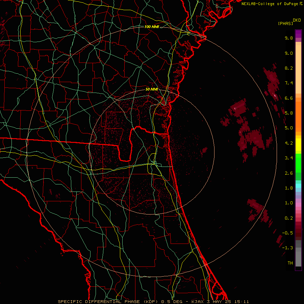Click the 8.2 value on the color scale
Screen dimensions: 304x304
[289, 68]
